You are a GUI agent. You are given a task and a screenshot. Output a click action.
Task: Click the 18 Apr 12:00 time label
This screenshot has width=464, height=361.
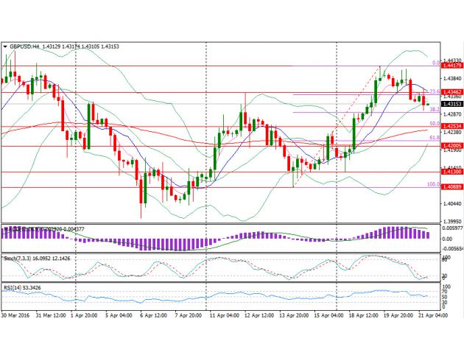pos(364,315)
